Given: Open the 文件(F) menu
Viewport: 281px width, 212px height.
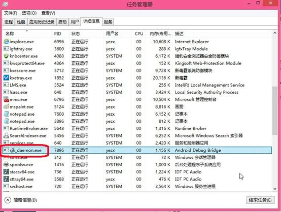Looking at the screenshot, I should click(11, 13).
